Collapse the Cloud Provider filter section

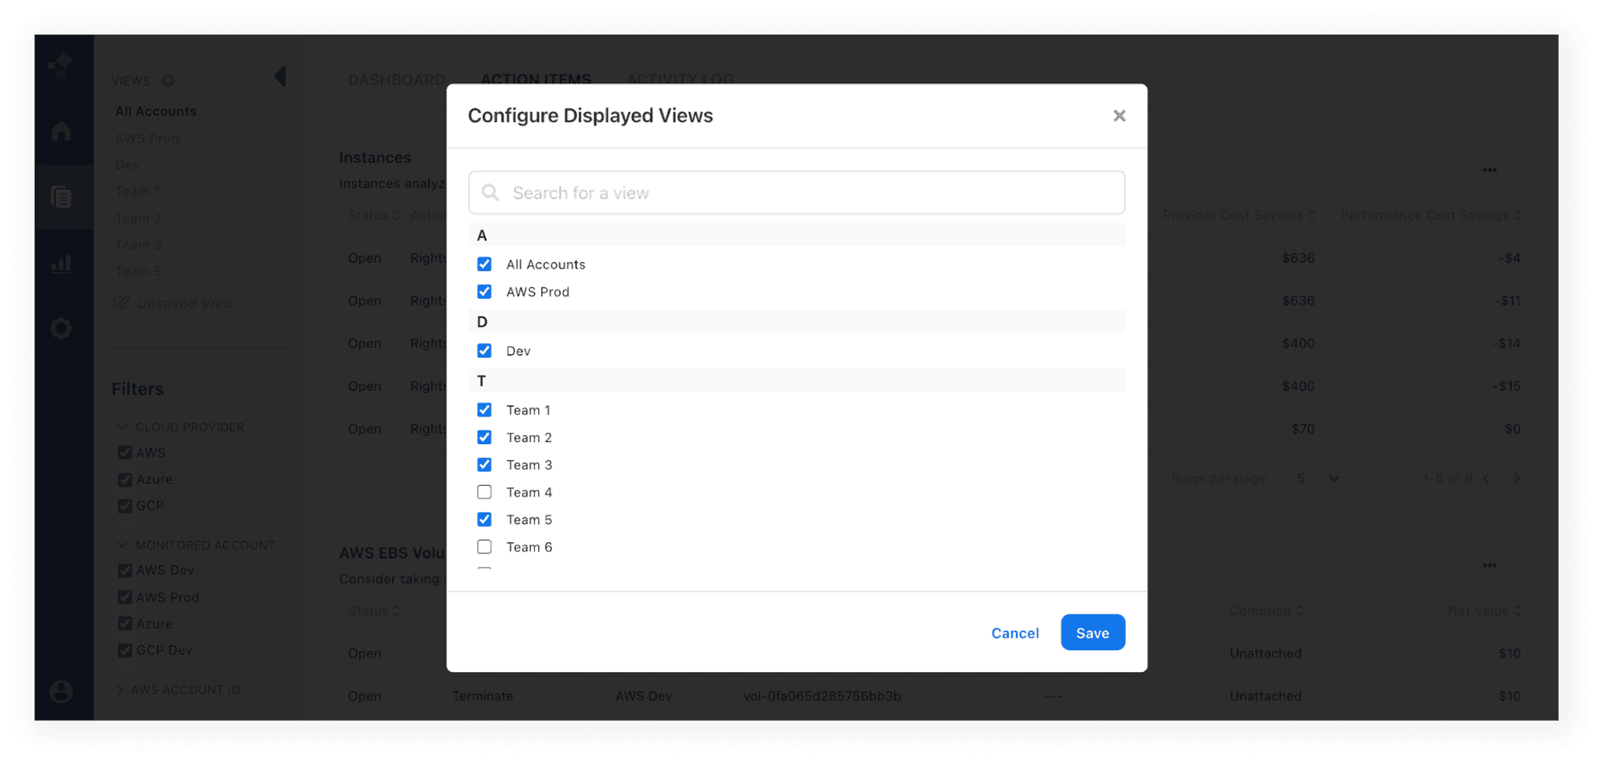tap(123, 427)
